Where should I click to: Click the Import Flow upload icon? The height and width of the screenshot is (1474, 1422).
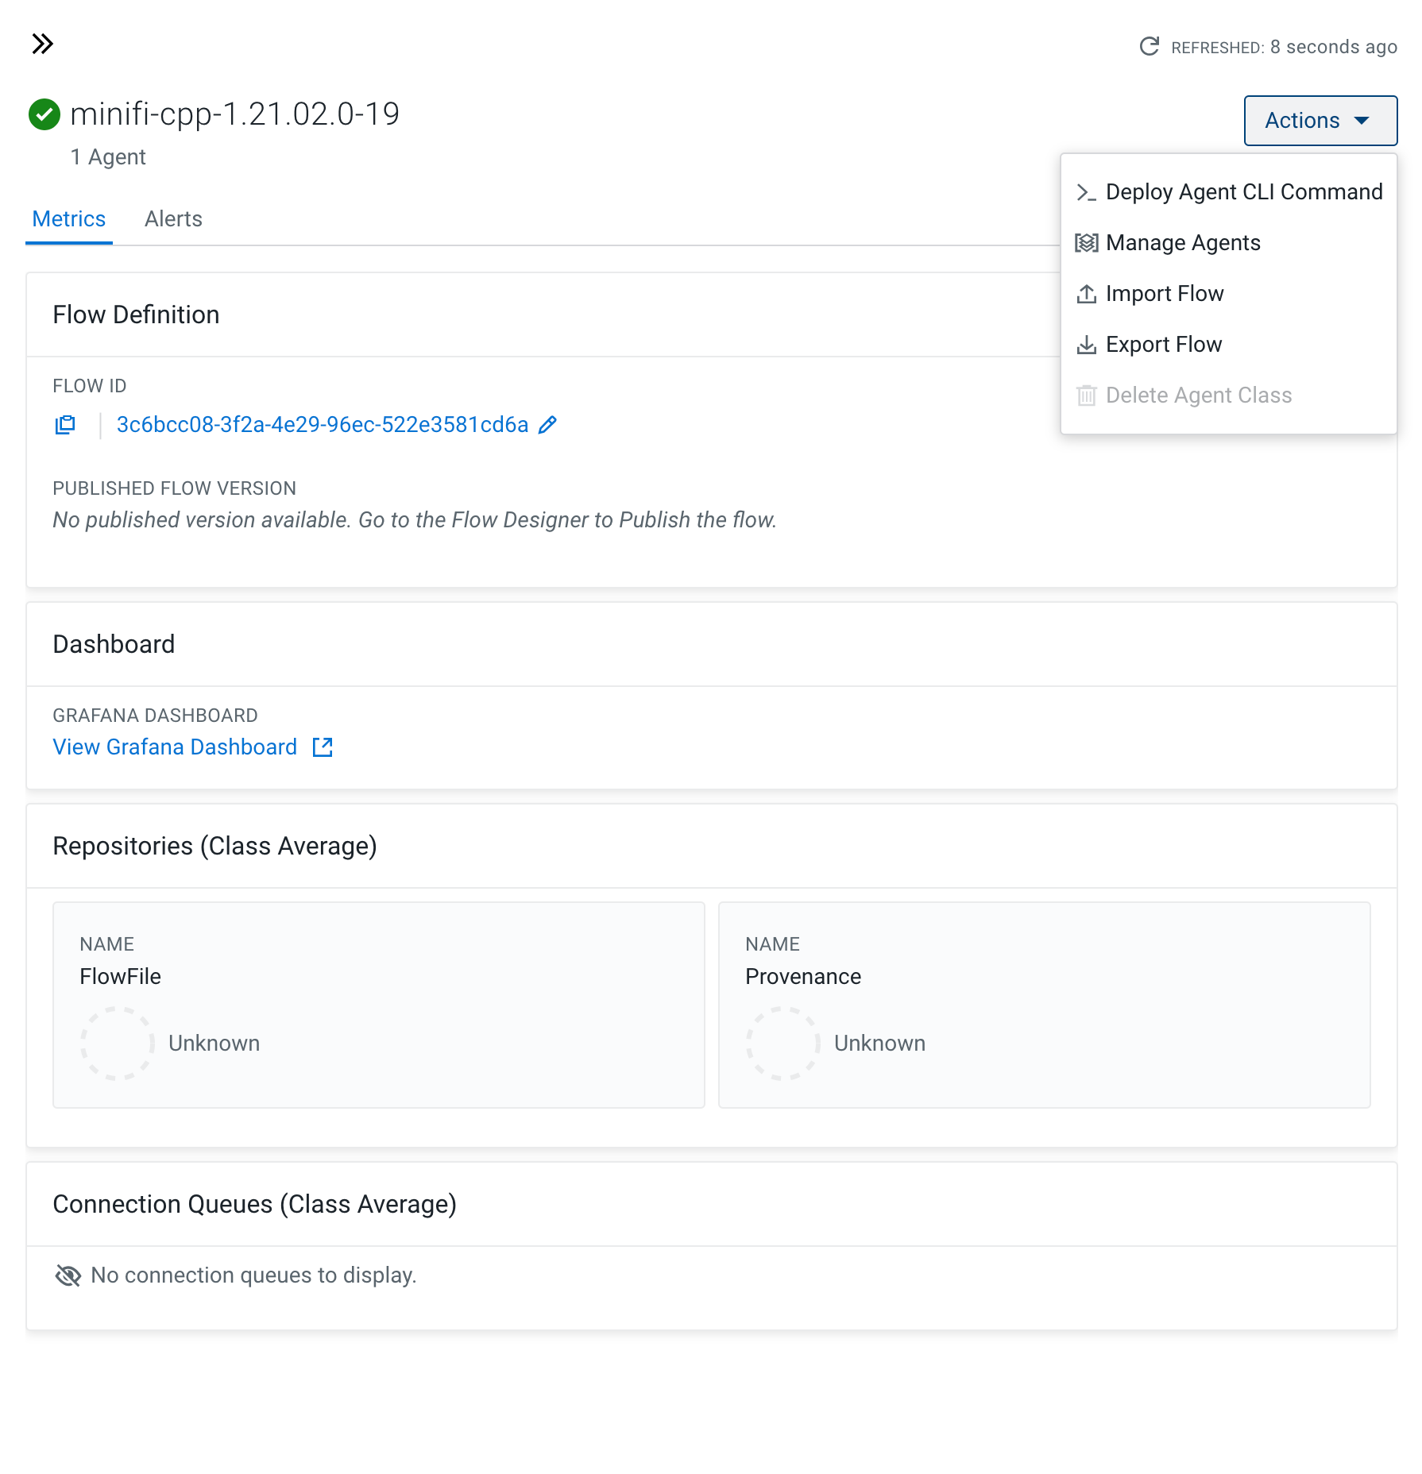[1086, 294]
